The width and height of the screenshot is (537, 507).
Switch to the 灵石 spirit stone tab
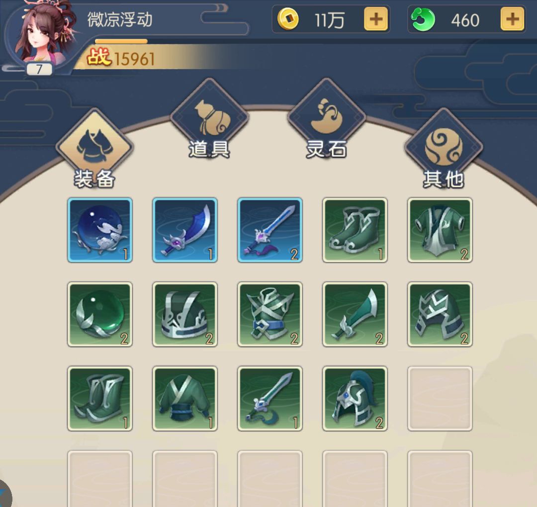point(326,119)
